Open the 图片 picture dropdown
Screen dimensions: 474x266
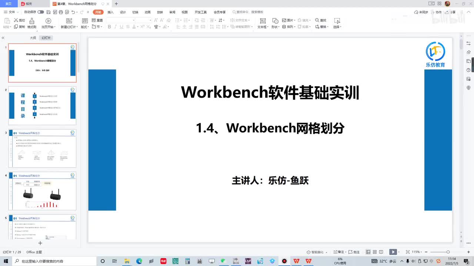[288, 20]
